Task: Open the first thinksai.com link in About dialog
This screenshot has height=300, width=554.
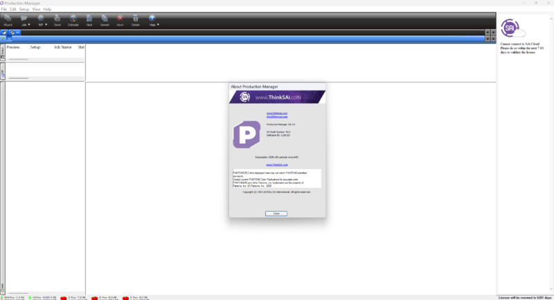Action: 276,113
